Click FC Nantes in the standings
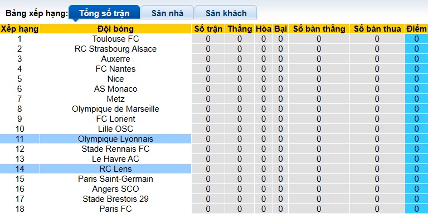Screen dimensions: 428x214 point(115,69)
